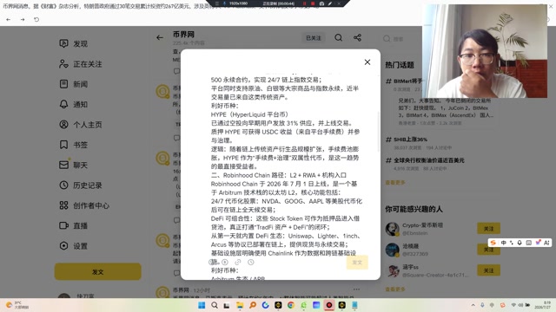This screenshot has height=312, width=556.
Task: Click the clock schedule icon in editor toolbar
Action: tap(251, 262)
